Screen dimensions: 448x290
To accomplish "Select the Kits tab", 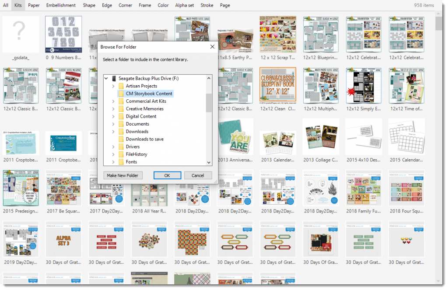I will pos(18,5).
